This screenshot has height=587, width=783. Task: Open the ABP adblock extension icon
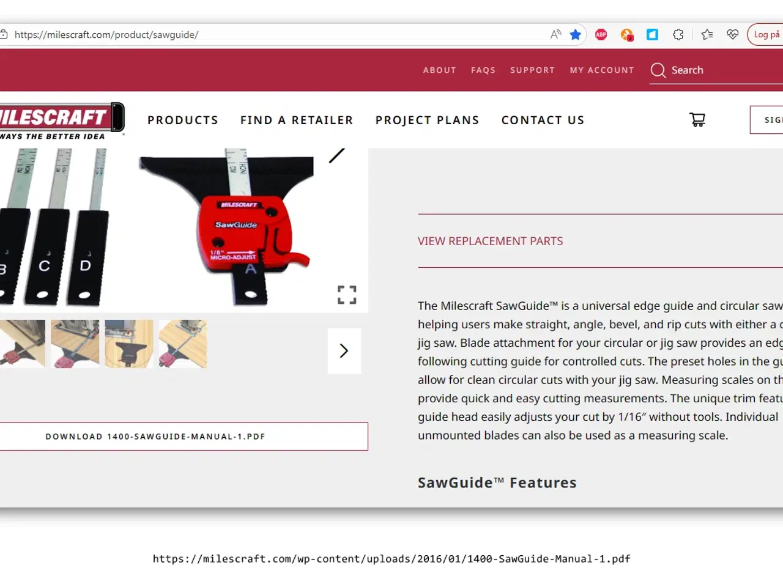(x=601, y=34)
